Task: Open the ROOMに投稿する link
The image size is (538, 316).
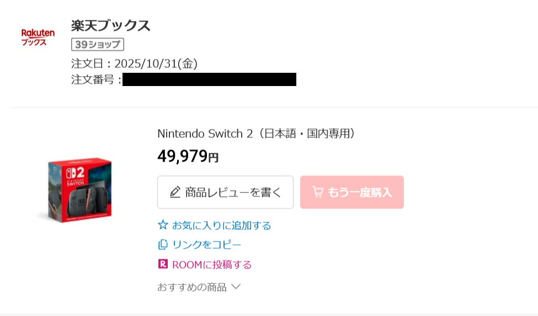Action: pos(212,265)
